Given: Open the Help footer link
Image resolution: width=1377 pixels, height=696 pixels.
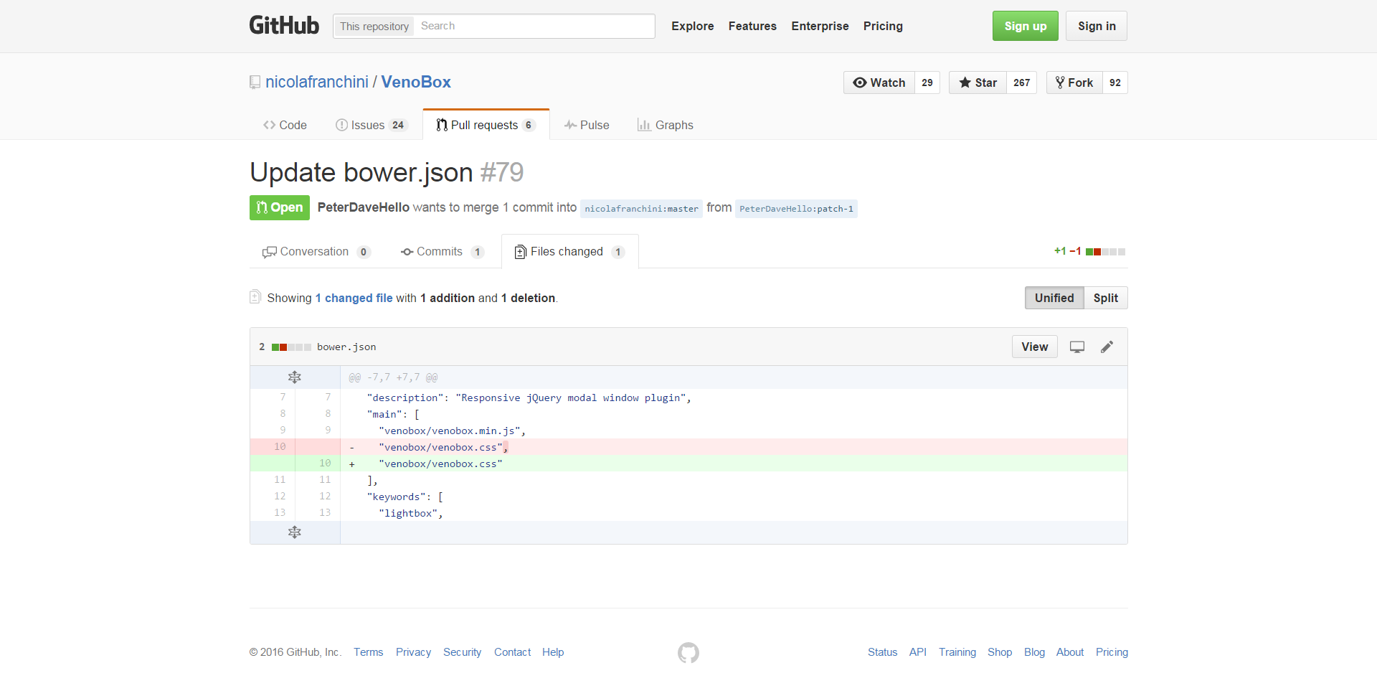Looking at the screenshot, I should click(x=553, y=652).
